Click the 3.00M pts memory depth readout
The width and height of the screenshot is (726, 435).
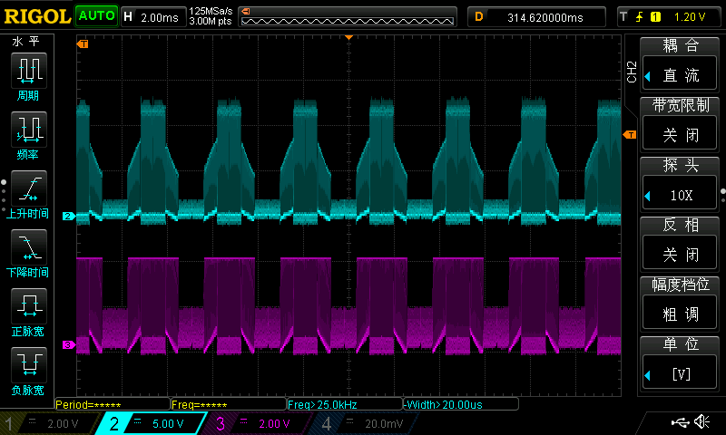pos(211,21)
